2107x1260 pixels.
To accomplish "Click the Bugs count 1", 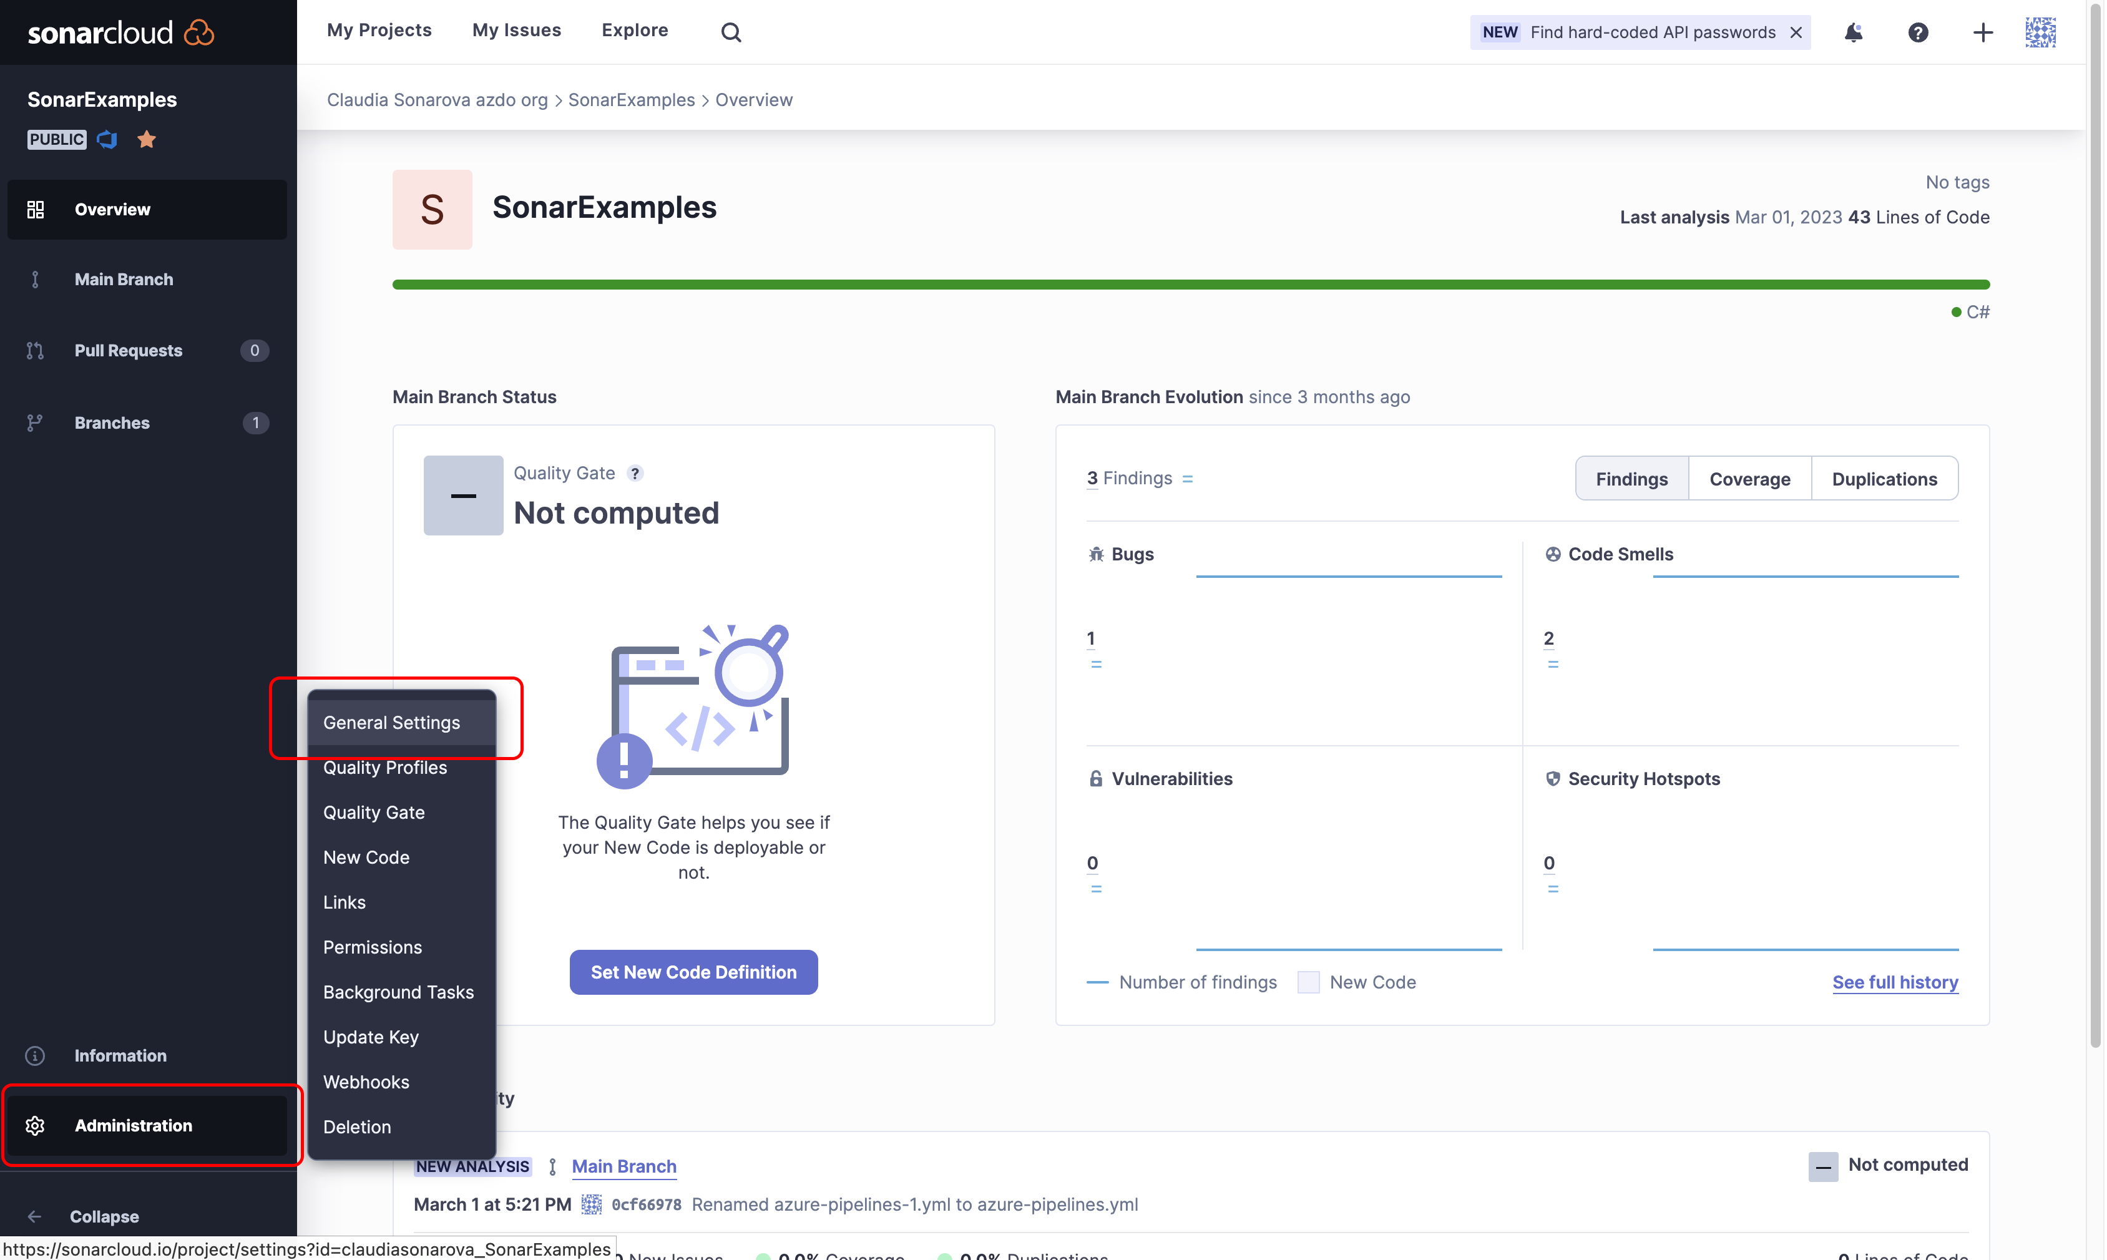I will tap(1091, 638).
